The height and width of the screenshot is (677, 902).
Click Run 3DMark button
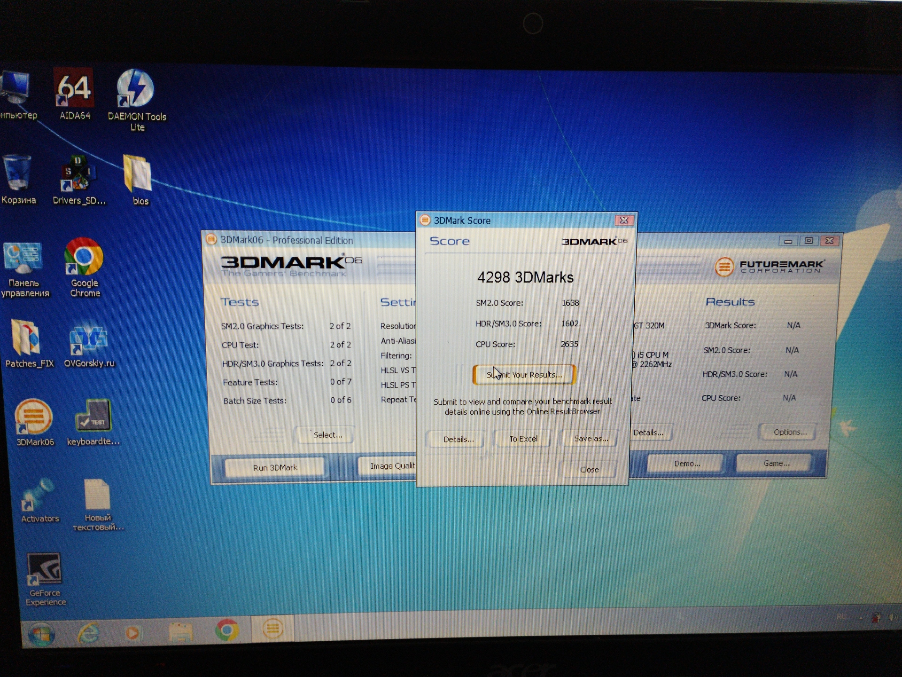pos(275,467)
